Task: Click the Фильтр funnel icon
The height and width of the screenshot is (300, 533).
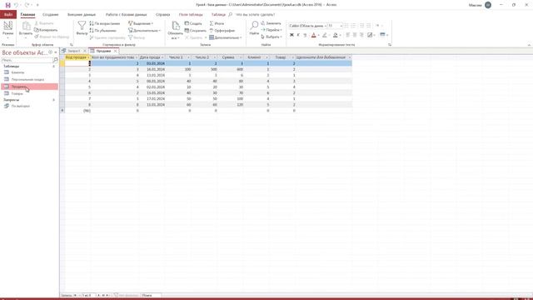Action: tap(82, 26)
